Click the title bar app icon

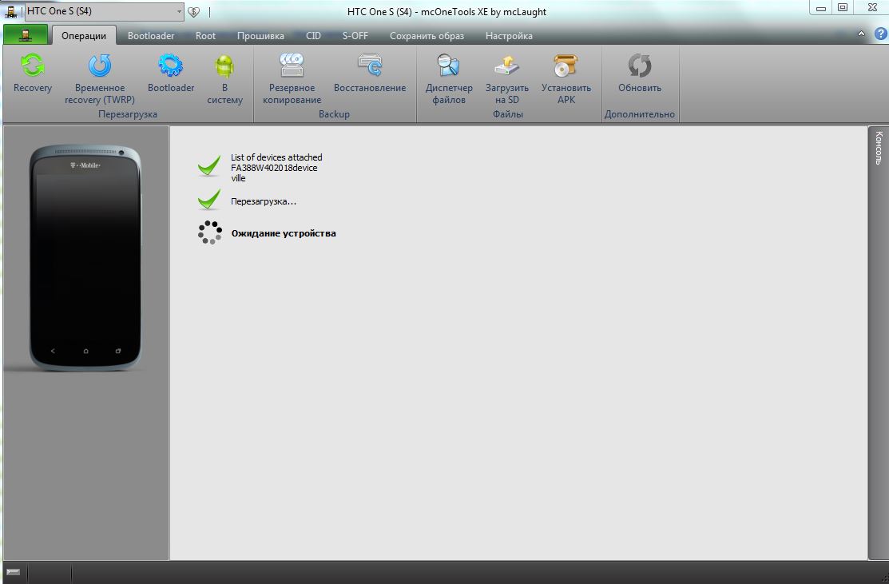point(10,11)
